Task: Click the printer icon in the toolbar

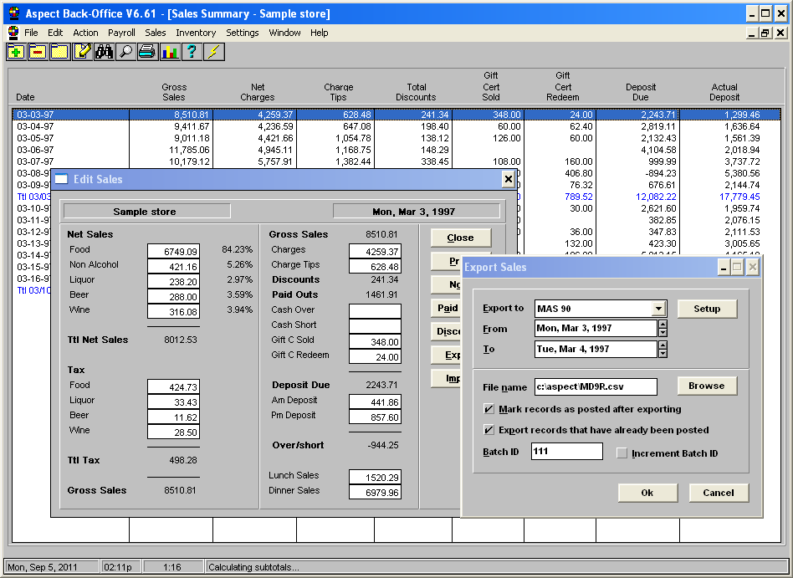Action: click(147, 52)
